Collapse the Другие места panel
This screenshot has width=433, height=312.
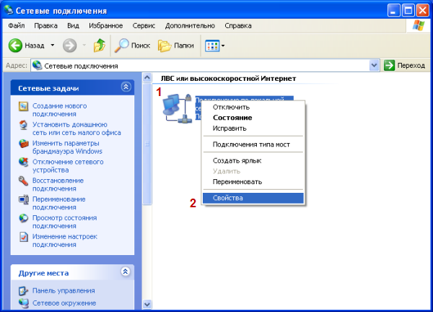click(126, 272)
